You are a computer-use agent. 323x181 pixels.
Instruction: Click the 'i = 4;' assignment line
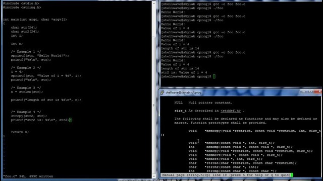[x=17, y=71]
